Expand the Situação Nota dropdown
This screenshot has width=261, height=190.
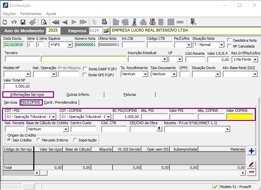221,45
